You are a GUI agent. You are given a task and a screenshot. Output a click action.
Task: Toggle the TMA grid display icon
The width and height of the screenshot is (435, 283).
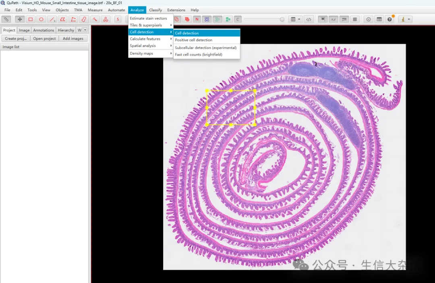click(x=207, y=19)
